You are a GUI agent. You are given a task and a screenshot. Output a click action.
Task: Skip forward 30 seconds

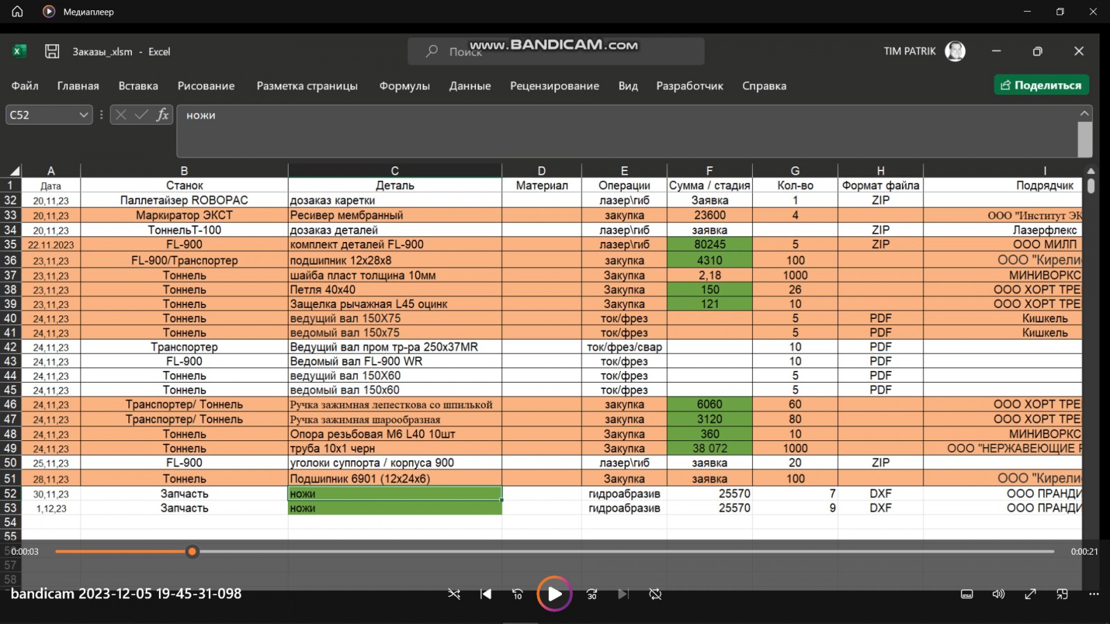click(592, 594)
